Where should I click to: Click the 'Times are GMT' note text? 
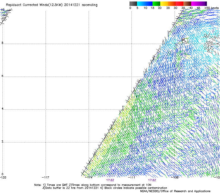pos(57,185)
